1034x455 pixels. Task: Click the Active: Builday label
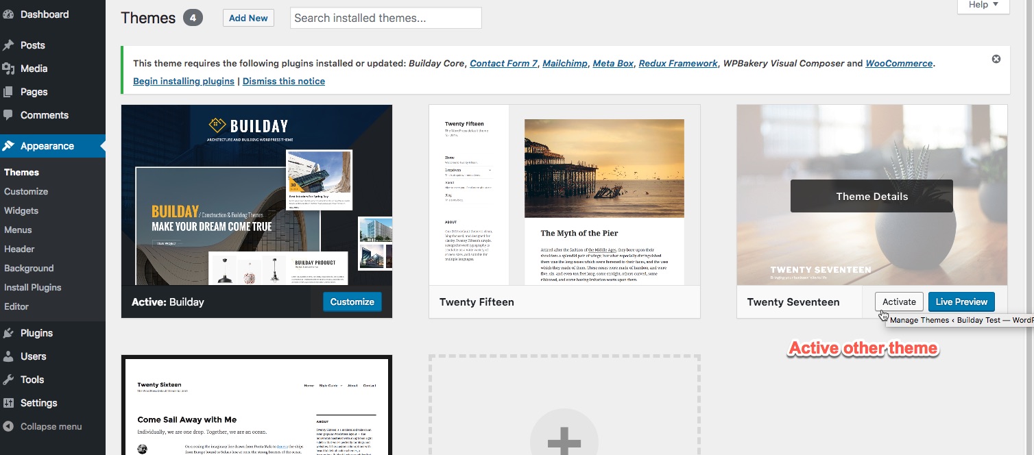(x=168, y=302)
